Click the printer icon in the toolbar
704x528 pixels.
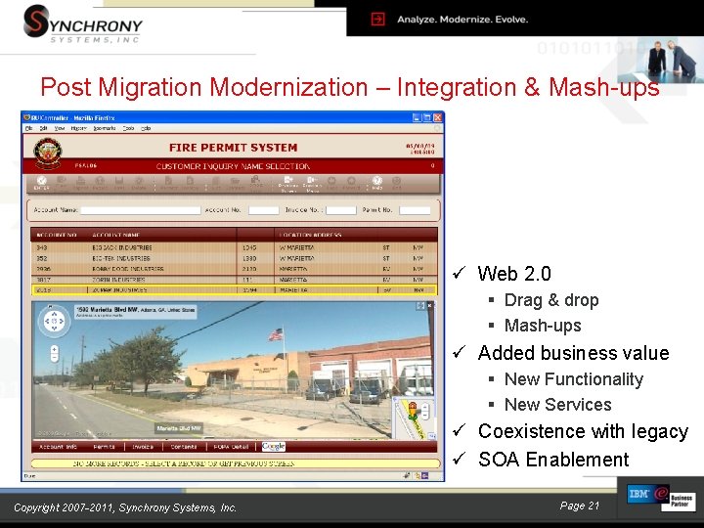pyautogui.click(x=80, y=183)
